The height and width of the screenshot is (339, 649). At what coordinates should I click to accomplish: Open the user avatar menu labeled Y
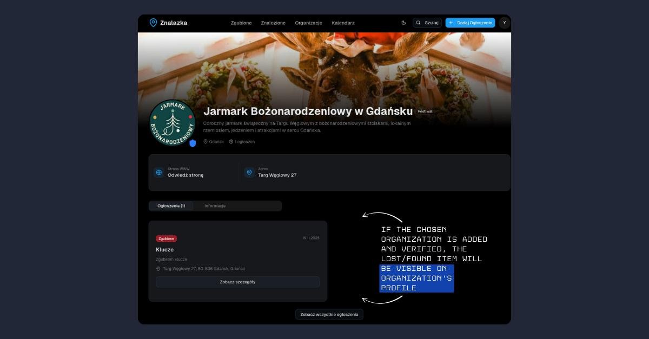(504, 23)
